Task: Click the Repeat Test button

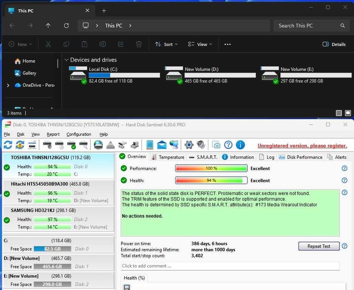Action: coord(319,246)
